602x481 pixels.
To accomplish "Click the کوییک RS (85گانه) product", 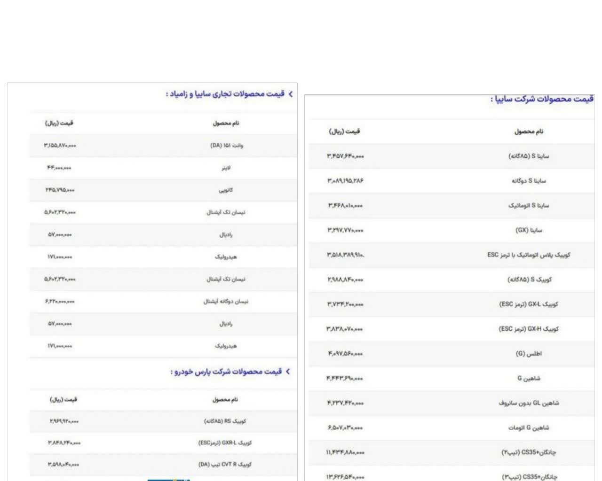I will pos(225,421).
